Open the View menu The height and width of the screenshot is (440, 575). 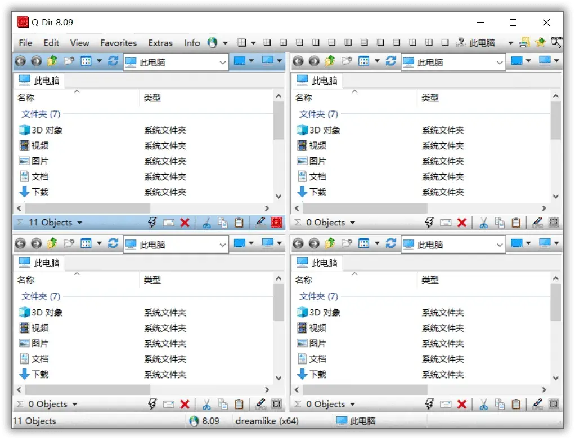click(79, 43)
